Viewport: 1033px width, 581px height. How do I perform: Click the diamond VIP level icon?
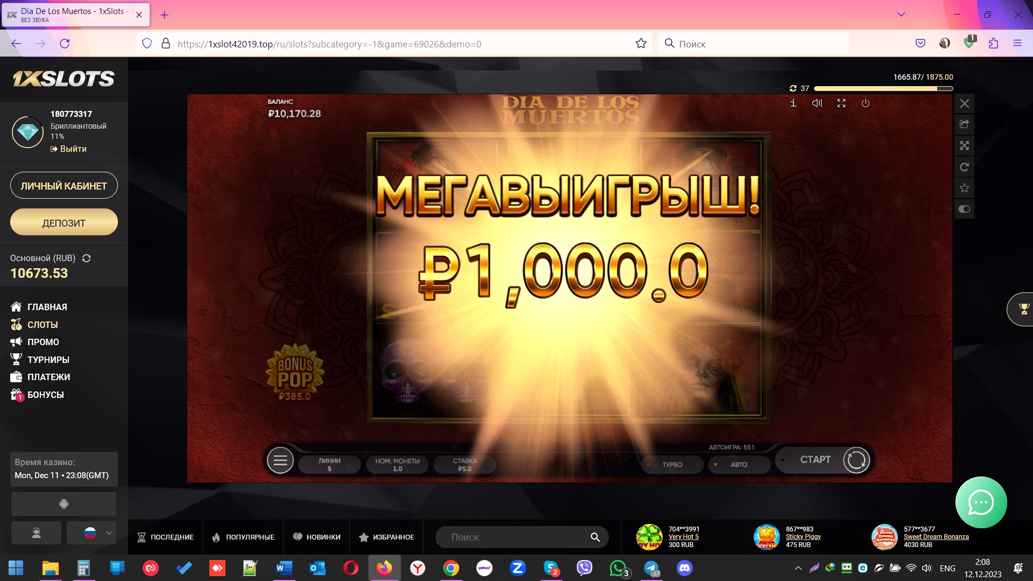pos(27,131)
